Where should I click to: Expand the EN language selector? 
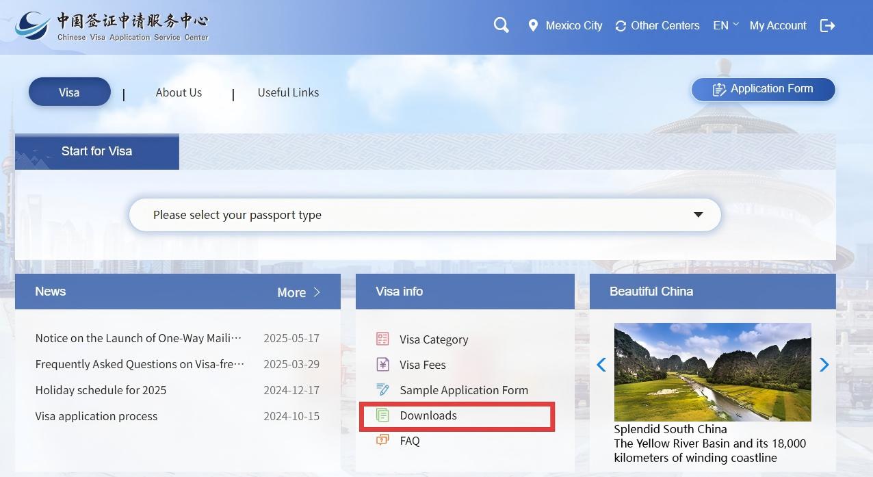725,25
